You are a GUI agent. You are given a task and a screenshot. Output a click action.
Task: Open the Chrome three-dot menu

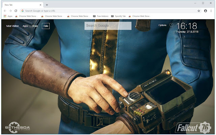pos(211,11)
